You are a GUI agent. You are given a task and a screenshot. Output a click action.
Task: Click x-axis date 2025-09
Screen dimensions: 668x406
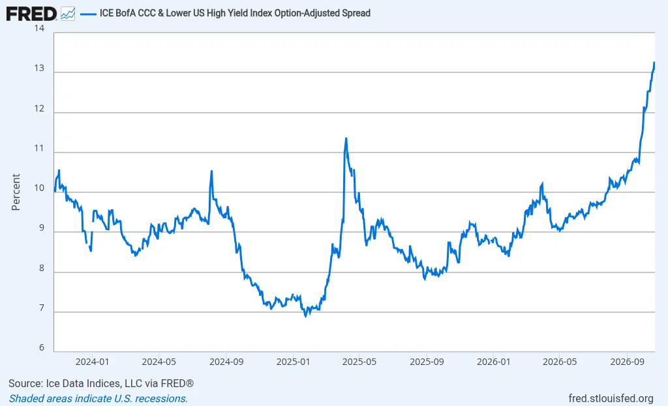click(427, 362)
